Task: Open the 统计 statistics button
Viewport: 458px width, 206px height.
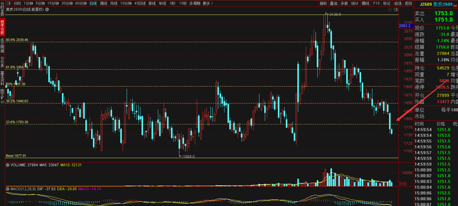Action: 355,4
